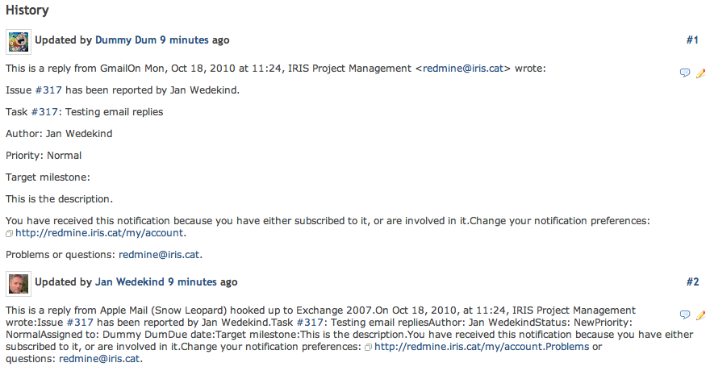Click redmine@iris.cat after 'Problems or questions:' in note #1

coord(159,255)
